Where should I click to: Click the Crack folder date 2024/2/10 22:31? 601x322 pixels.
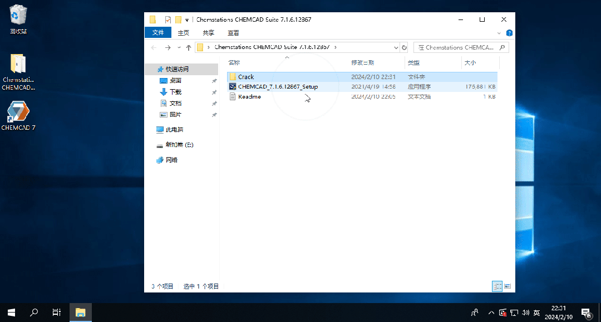(373, 77)
